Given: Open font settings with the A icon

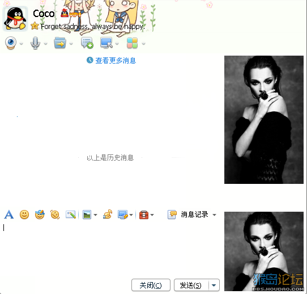Looking at the screenshot, I should coord(9,215).
